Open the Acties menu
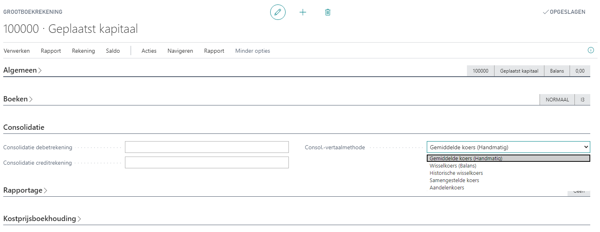This screenshot has height=232, width=600. pyautogui.click(x=149, y=51)
